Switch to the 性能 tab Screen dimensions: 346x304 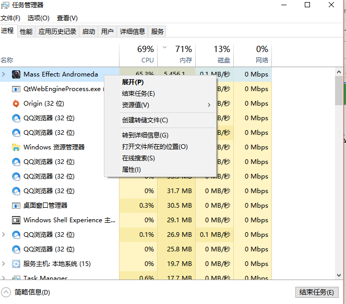coord(26,32)
